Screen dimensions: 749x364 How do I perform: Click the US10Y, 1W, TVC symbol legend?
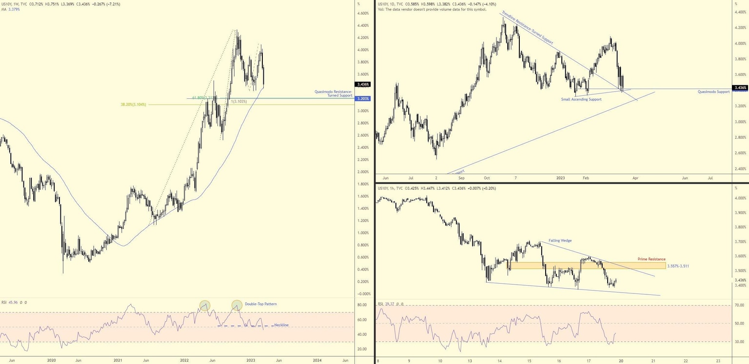[x=14, y=4]
